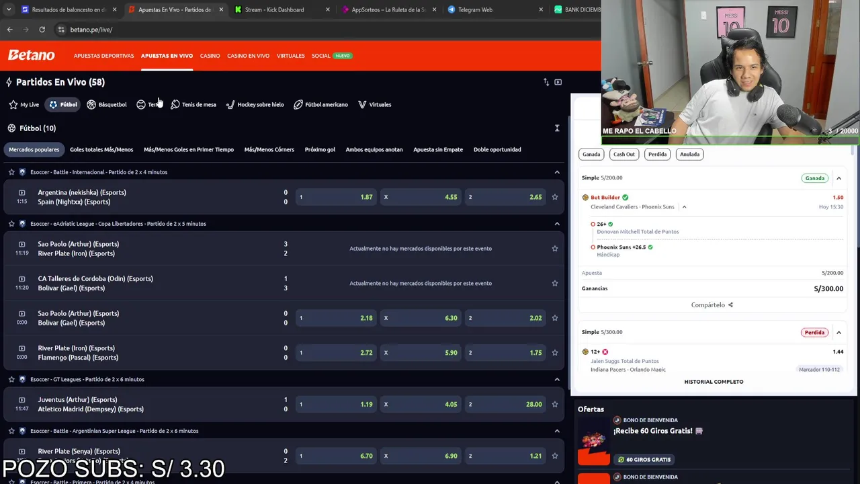Screen dimensions: 860x484
Task: Click the sort arrows icon beside Partidos En Vivo
Action: [x=546, y=82]
